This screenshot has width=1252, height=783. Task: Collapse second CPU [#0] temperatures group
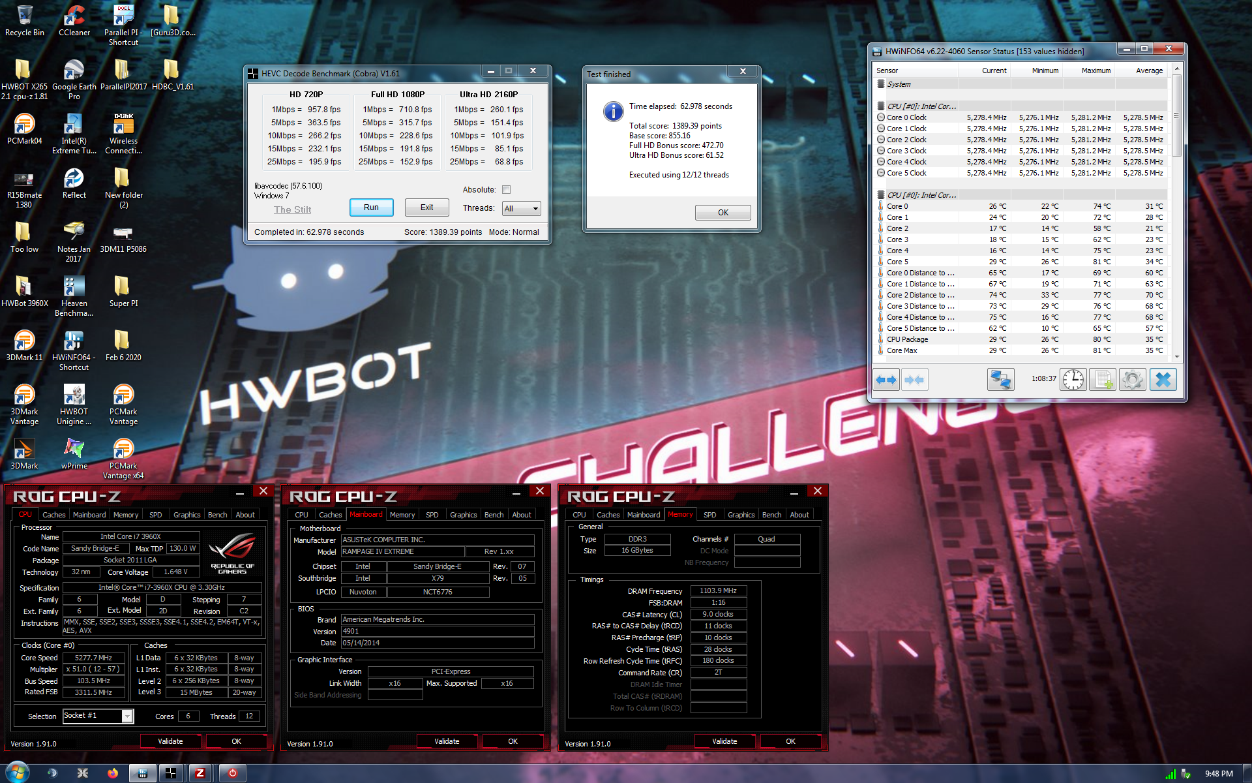pyautogui.click(x=881, y=195)
